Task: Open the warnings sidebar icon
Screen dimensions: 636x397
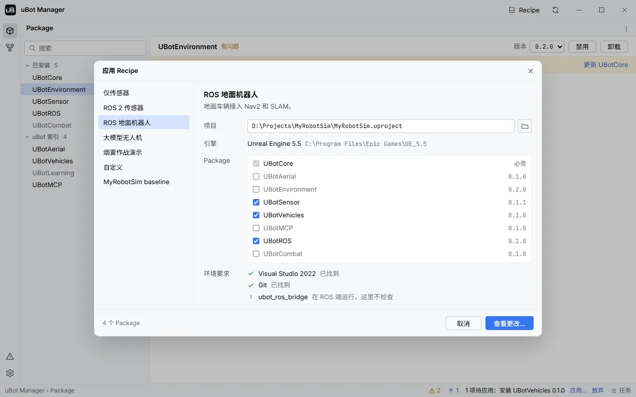Action: tap(10, 356)
